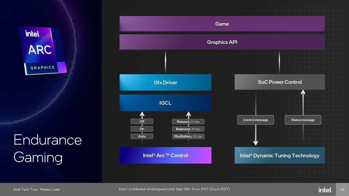The height and width of the screenshot is (196, 349).
Task: Choose the Off mode option
Action: (x=142, y=121)
